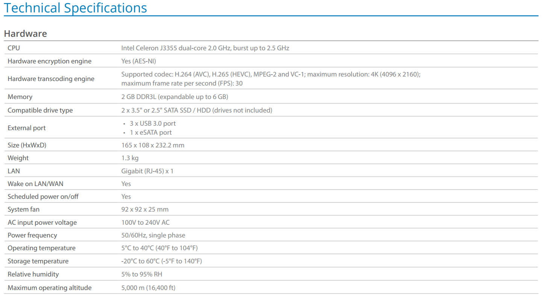Image resolution: width=543 pixels, height=299 pixels.
Task: Click the "Wake on LAN/WAN" label
Action: 36,184
